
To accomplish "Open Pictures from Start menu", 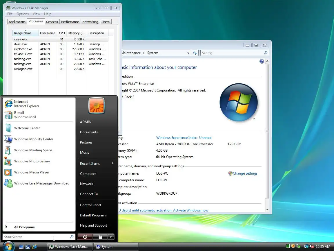I will coord(86,142).
